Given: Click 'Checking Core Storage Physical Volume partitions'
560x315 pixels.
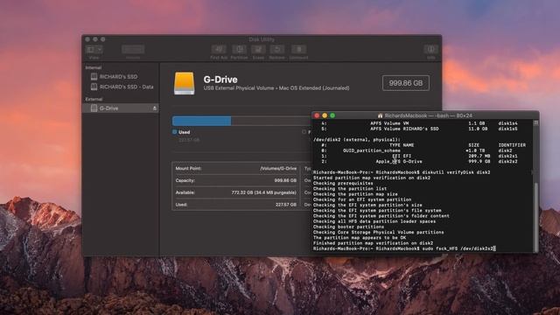Looking at the screenshot, I should point(379,232).
